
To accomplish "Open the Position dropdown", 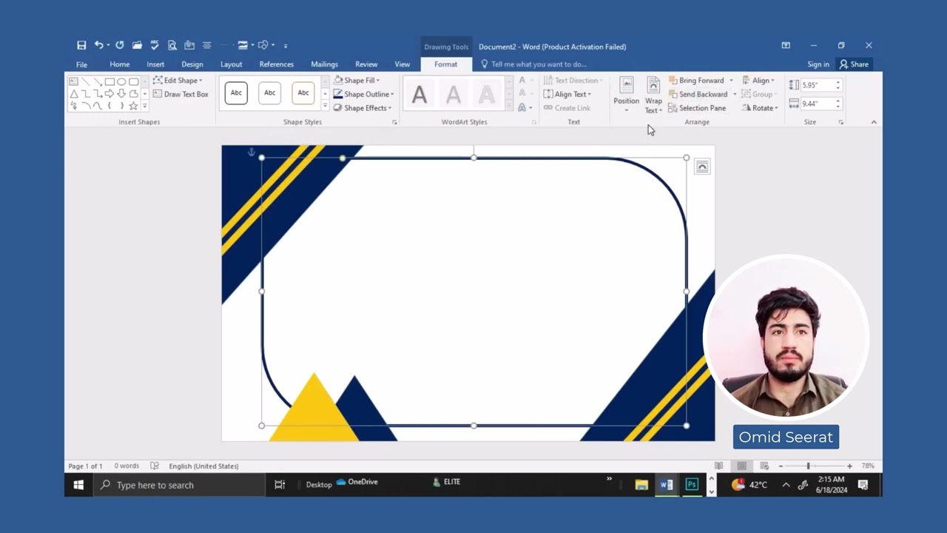I will [x=626, y=95].
